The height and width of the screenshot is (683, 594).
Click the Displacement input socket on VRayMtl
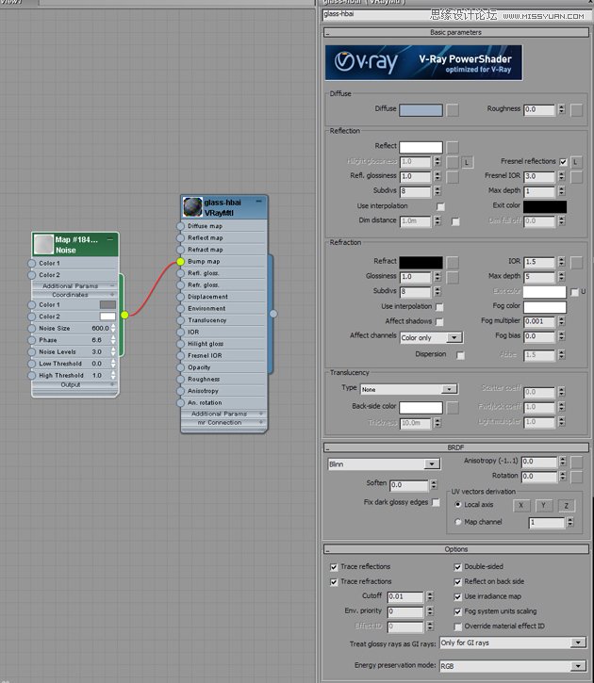(180, 297)
